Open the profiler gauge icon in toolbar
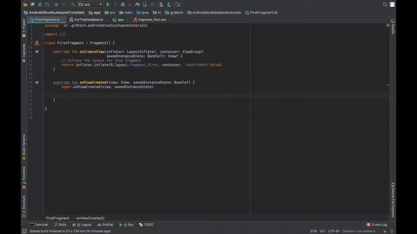The height and width of the screenshot is (234, 417). pyautogui.click(x=137, y=5)
